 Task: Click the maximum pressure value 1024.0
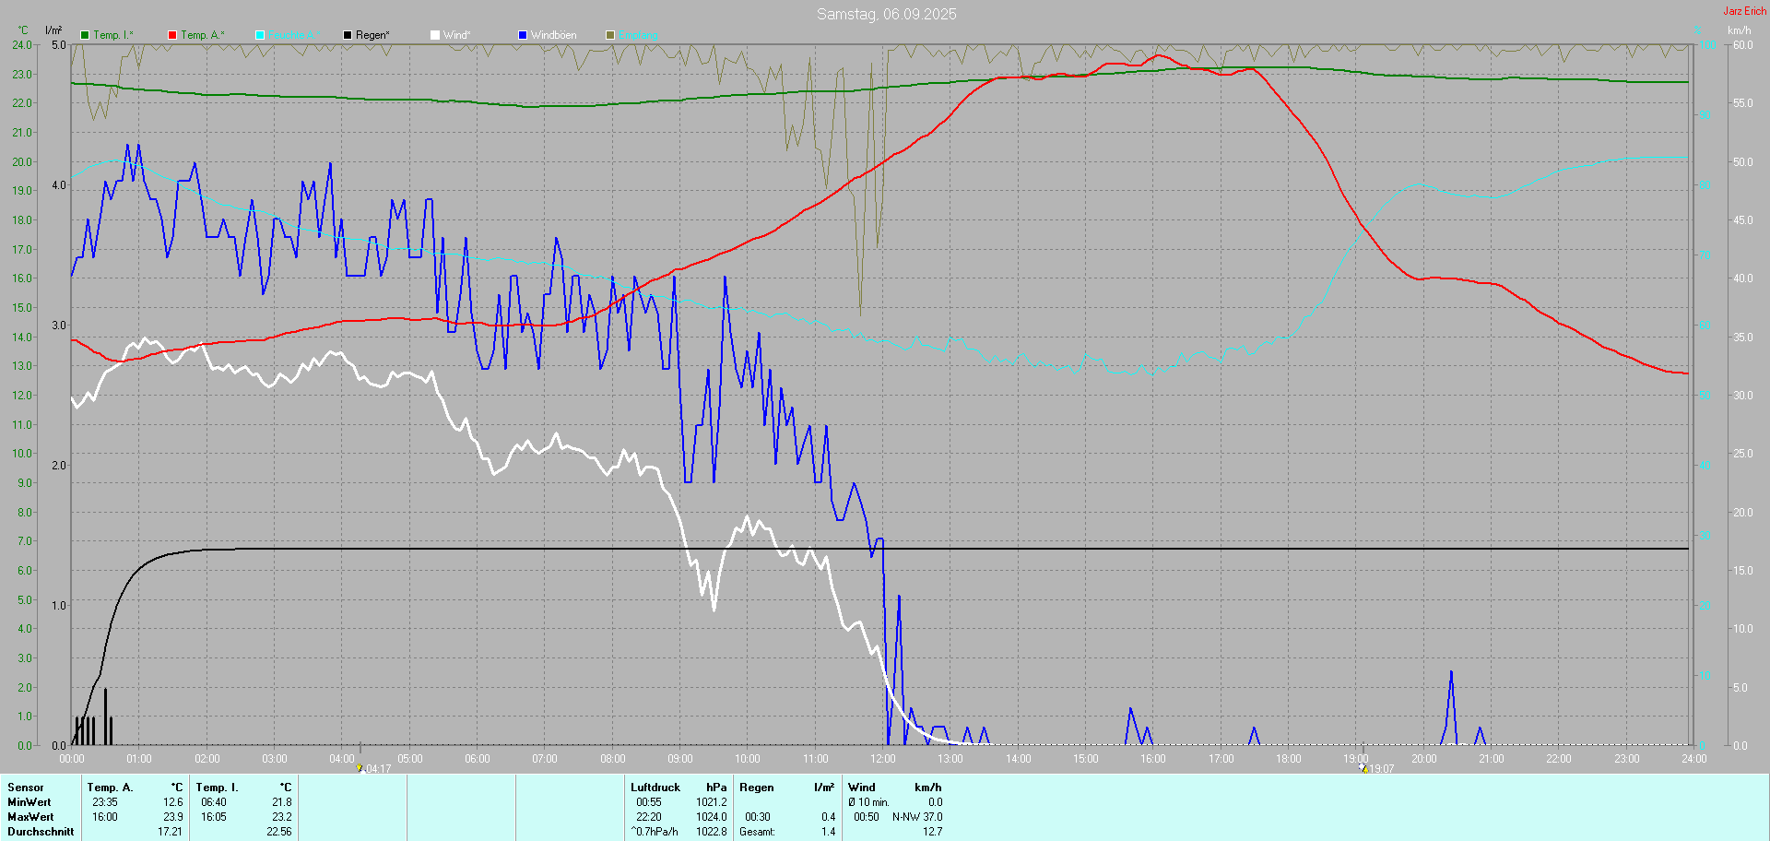711,817
